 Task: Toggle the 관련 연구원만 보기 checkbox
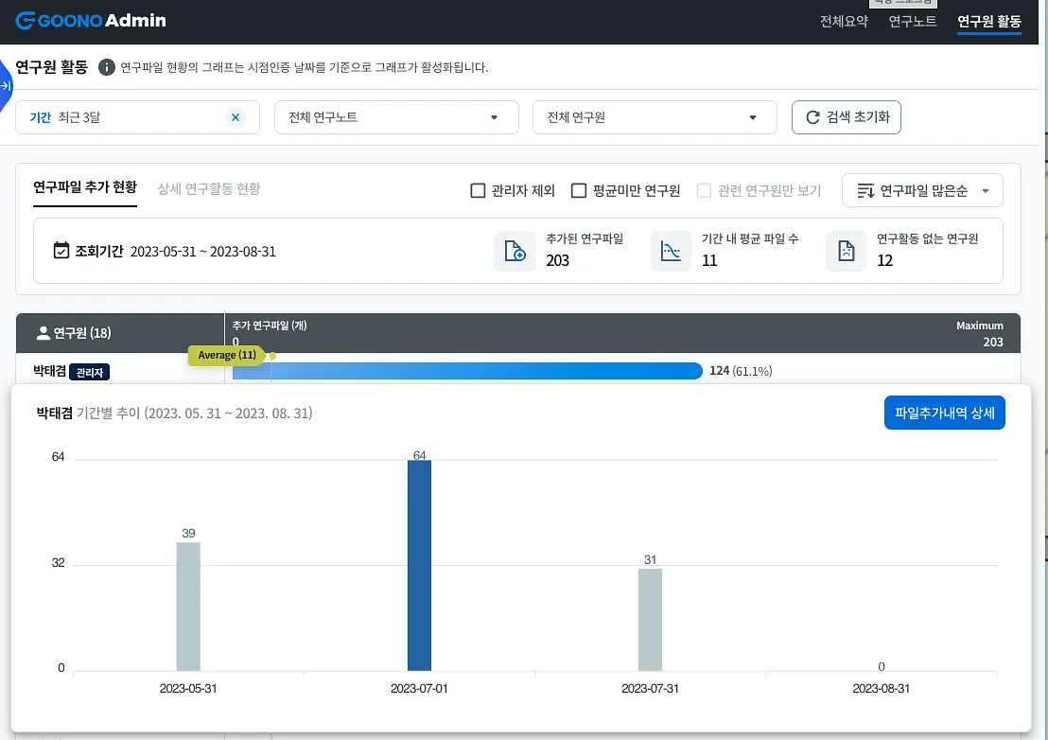[x=704, y=191]
